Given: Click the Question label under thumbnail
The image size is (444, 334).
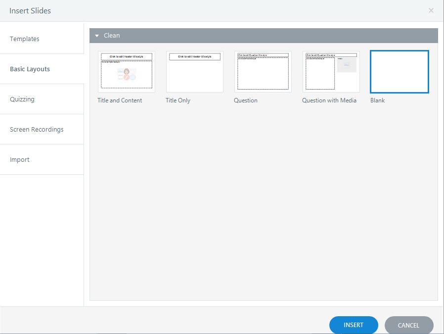Looking at the screenshot, I should coord(246,100).
